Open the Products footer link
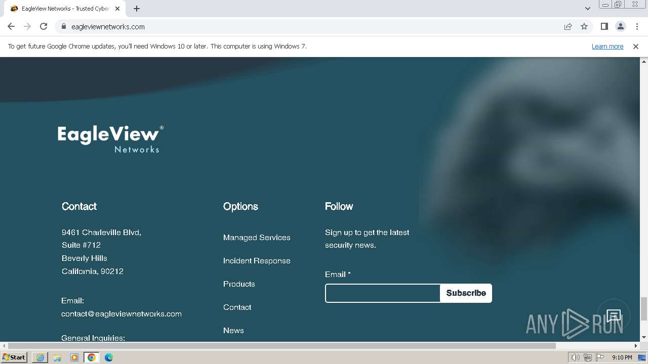The width and height of the screenshot is (648, 364). tap(239, 284)
